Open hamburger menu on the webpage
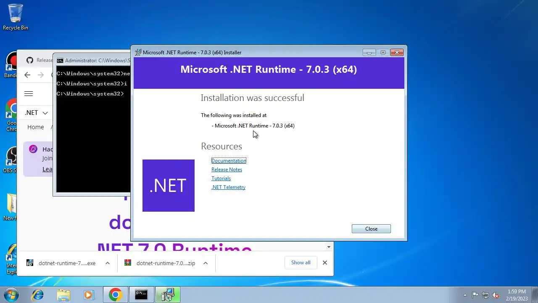The height and width of the screenshot is (303, 538). point(29,94)
